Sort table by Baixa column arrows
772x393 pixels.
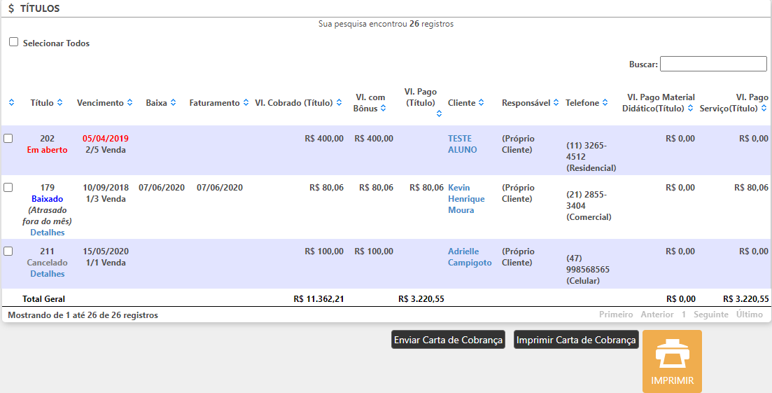click(174, 103)
